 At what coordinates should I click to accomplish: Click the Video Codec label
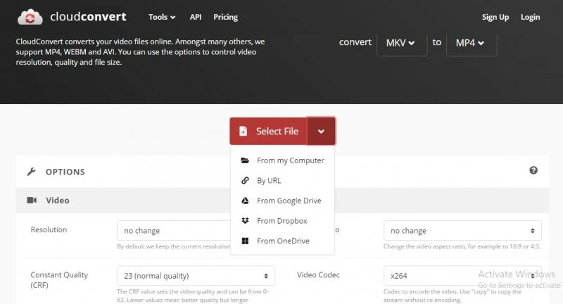318,275
